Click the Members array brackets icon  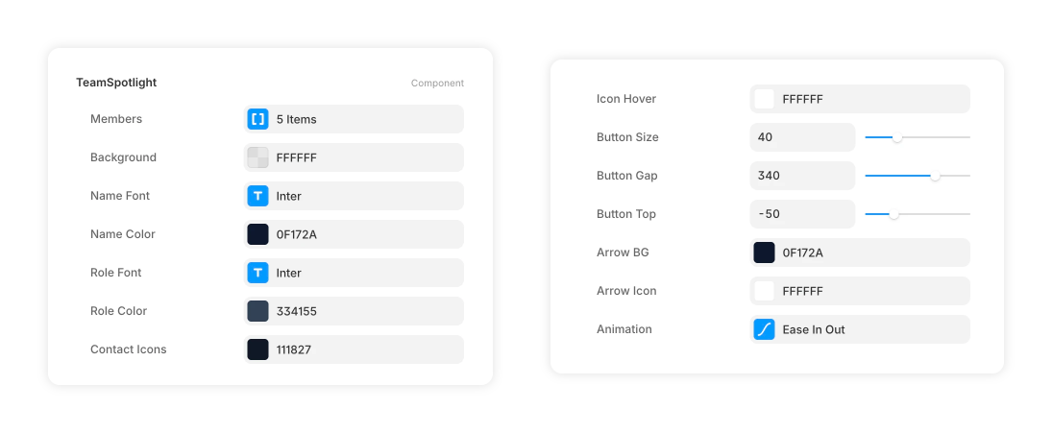(x=257, y=119)
